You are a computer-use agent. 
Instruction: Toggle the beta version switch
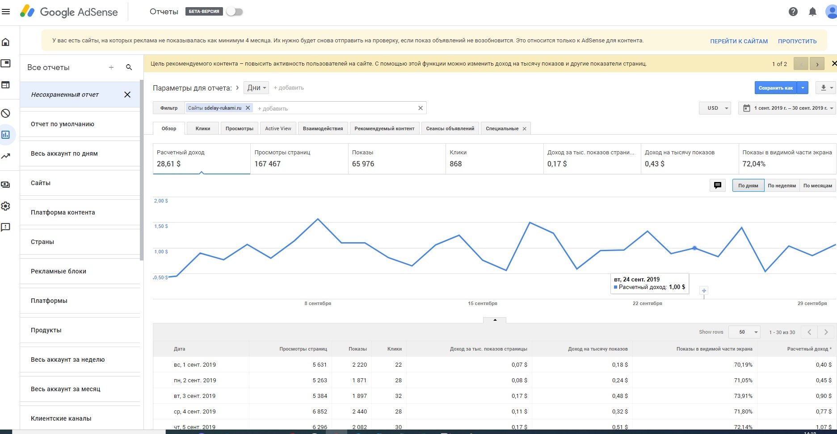(x=234, y=12)
